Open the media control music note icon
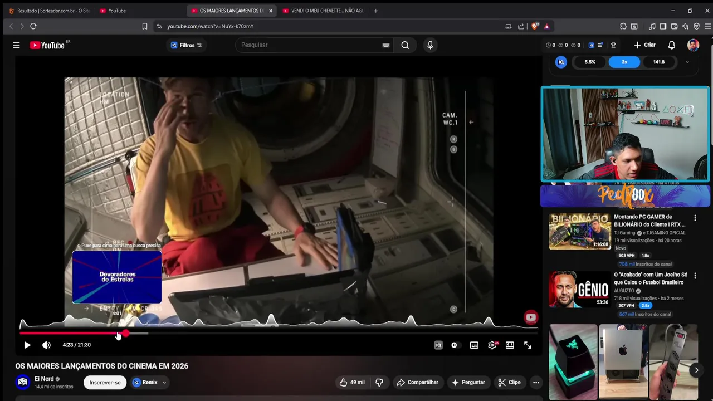713x401 pixels. 652,26
